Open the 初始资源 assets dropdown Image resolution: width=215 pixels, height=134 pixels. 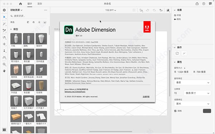16,10
